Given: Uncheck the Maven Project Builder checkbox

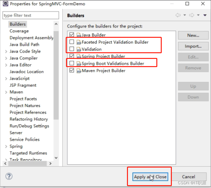Looking at the screenshot, I should coord(72,70).
